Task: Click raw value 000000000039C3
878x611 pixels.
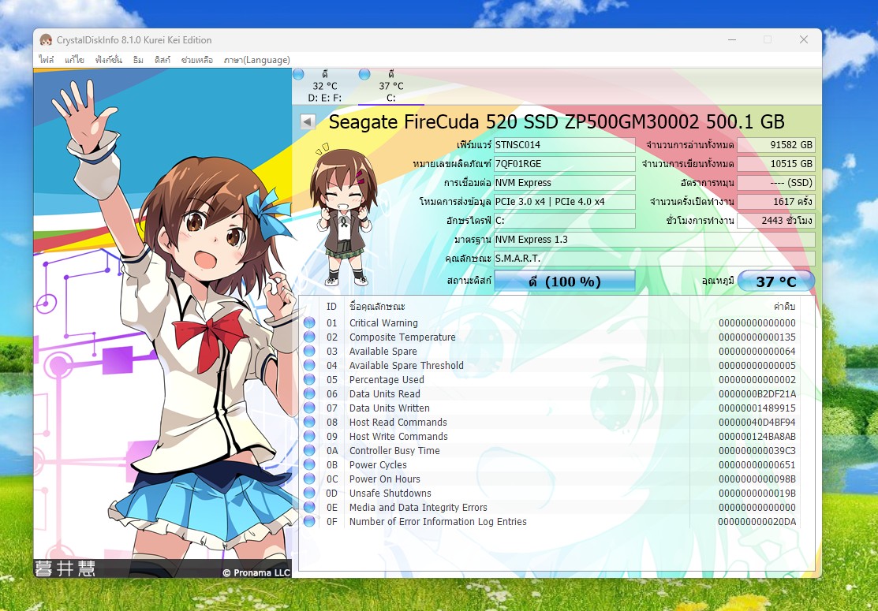Action: pos(757,450)
